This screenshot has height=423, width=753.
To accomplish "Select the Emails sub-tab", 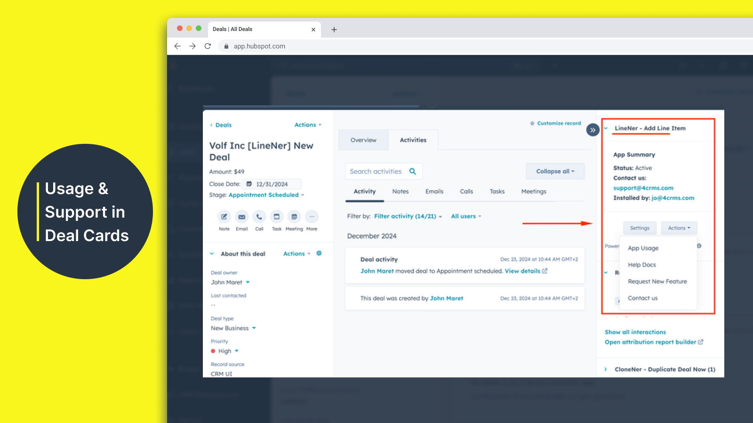I will coord(434,192).
